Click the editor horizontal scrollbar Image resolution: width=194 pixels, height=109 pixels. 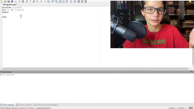95,69
